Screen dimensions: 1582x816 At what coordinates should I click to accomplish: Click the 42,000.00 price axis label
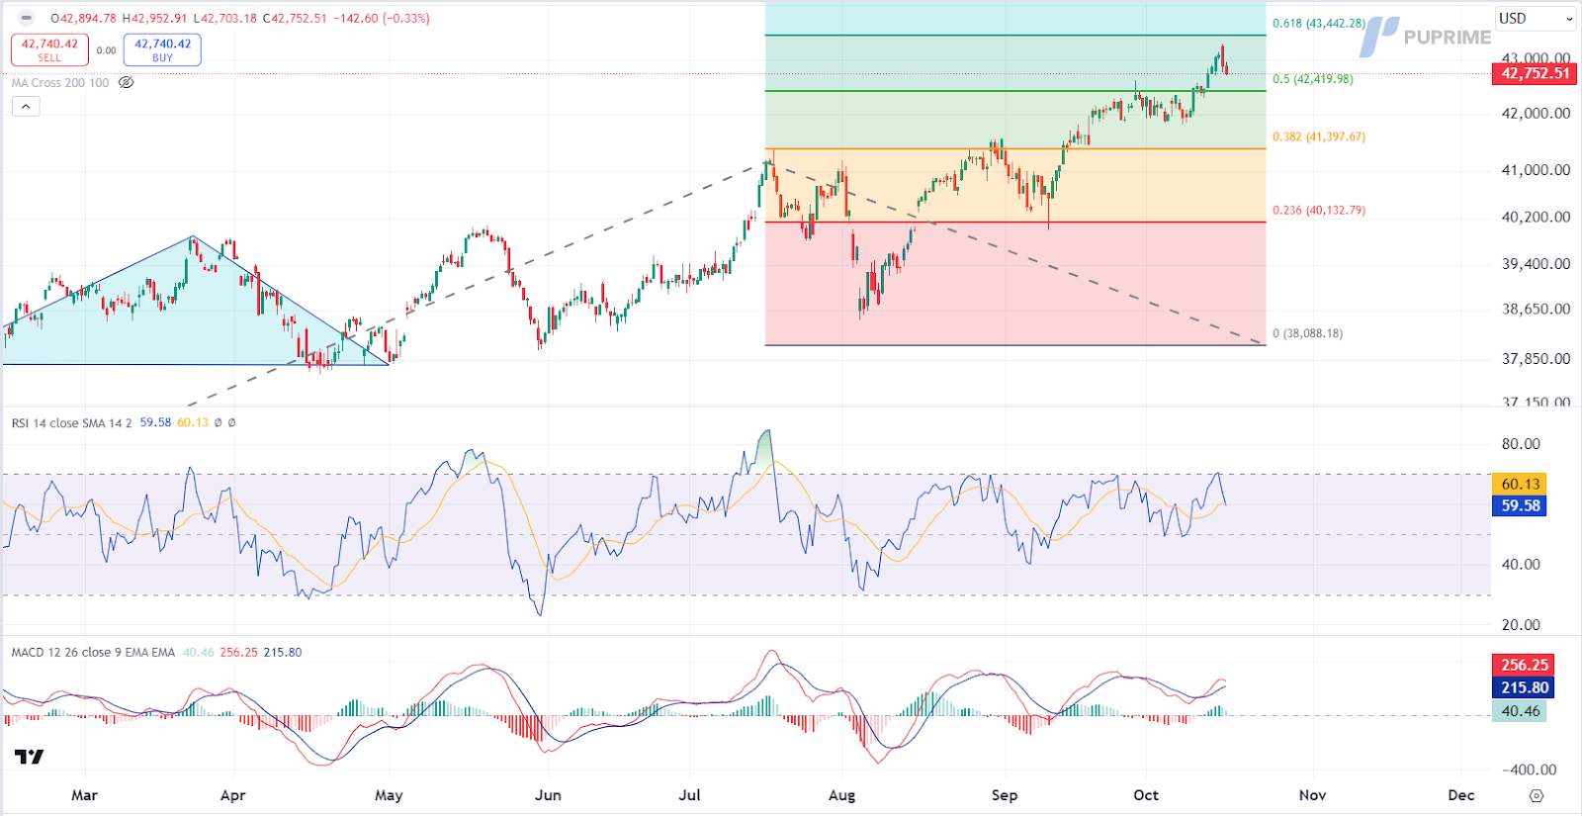(1536, 114)
